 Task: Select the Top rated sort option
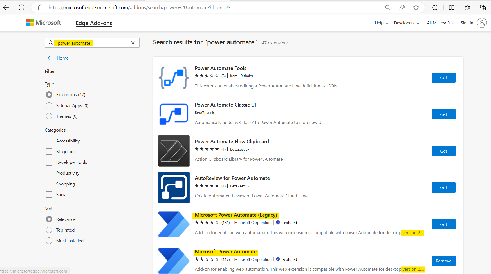pos(49,230)
